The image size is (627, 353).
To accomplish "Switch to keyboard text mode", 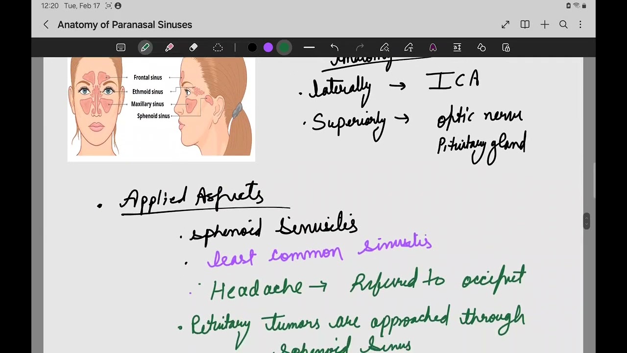I will (x=121, y=48).
